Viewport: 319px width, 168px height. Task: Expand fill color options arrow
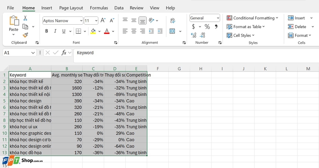(x=99, y=31)
